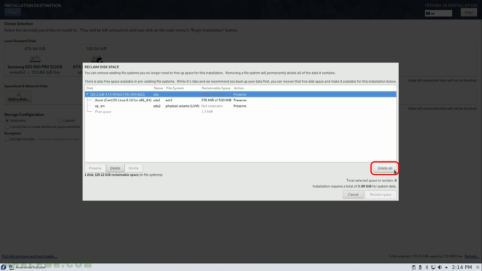This screenshot has height=271, width=482.
Task: Select the vg_srv sda2 row
Action: pos(240,106)
